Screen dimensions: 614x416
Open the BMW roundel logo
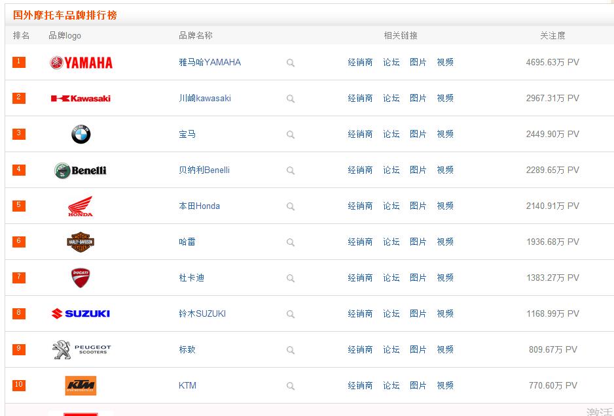pyautogui.click(x=81, y=135)
